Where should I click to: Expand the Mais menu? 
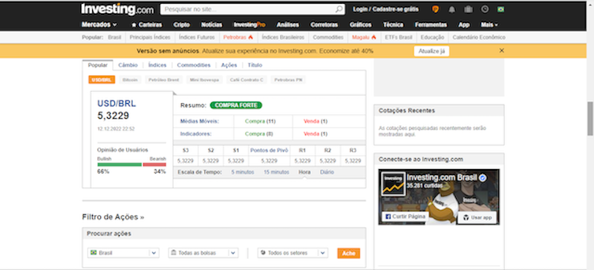489,24
